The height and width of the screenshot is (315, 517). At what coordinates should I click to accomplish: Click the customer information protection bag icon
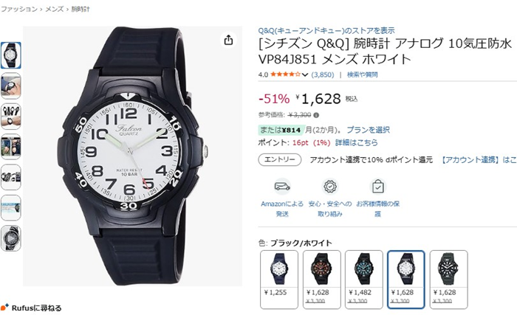[378, 187]
